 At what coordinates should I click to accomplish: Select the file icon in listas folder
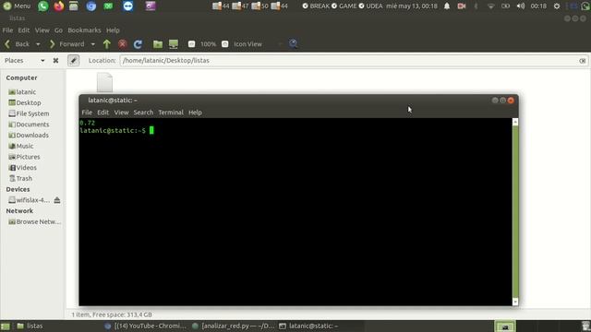[x=104, y=82]
